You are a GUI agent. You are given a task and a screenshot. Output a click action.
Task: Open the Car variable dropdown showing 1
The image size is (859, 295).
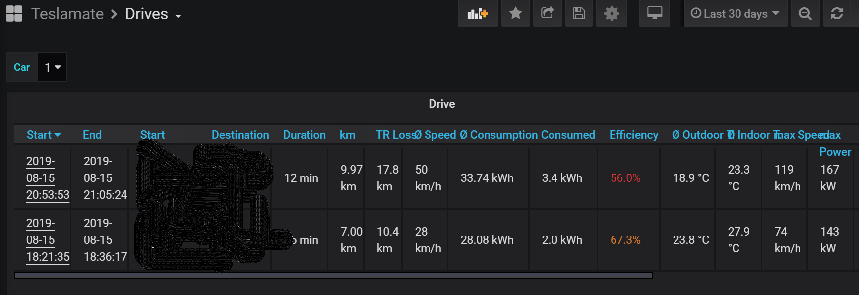(x=52, y=67)
